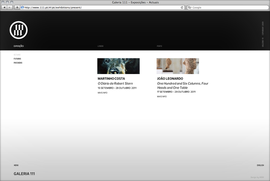Click Mais Info under Martinho Costa

[x=102, y=93]
